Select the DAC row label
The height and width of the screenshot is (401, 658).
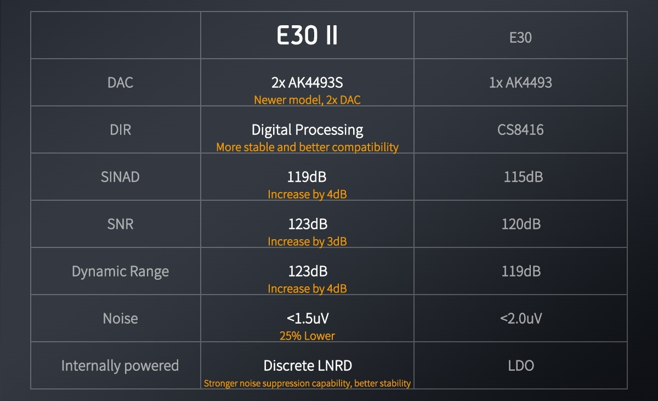pos(120,83)
